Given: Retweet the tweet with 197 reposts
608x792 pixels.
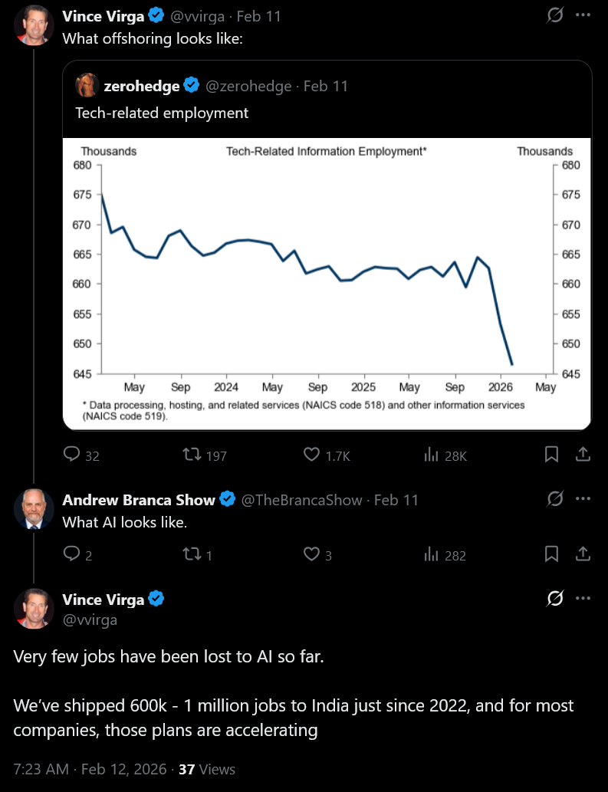Looking at the screenshot, I should point(192,455).
